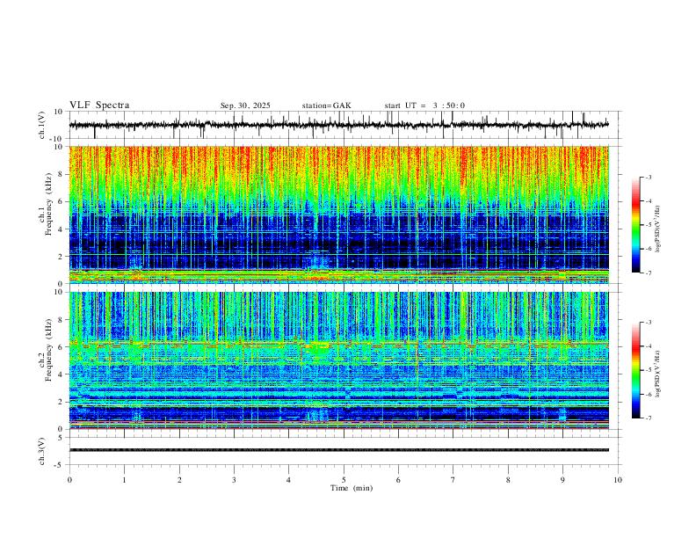Click the ch.1 colorbar 'log(PSD)(V²/Hz)' label
The image size is (696, 538).
(x=657, y=229)
